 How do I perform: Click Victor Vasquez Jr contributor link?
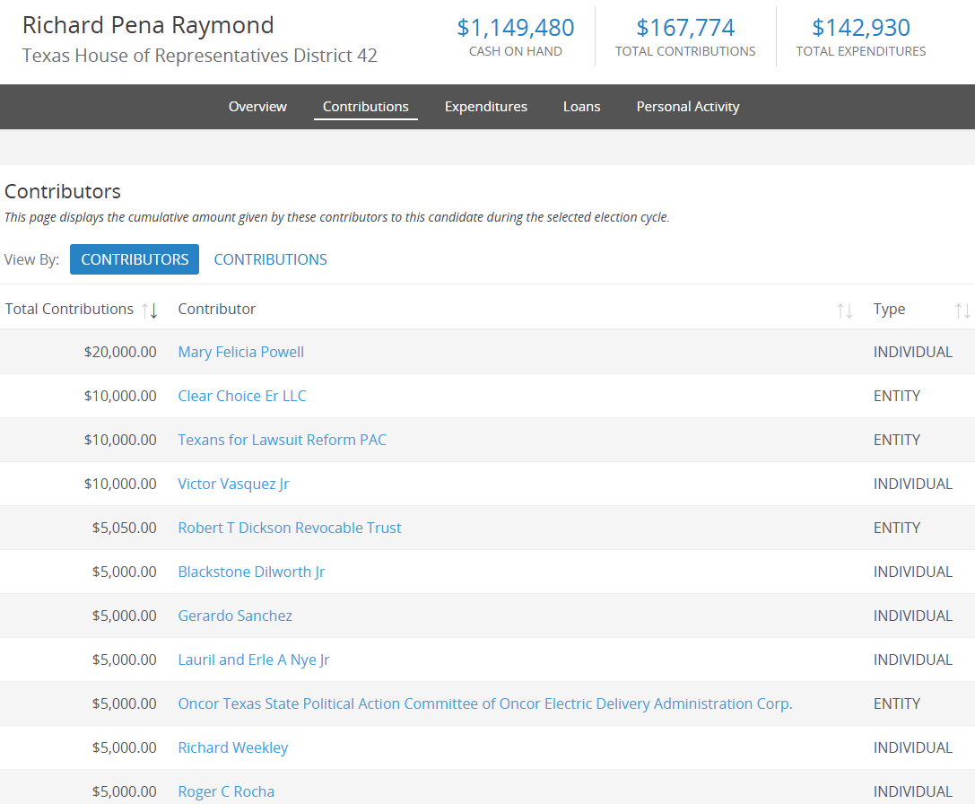(233, 484)
